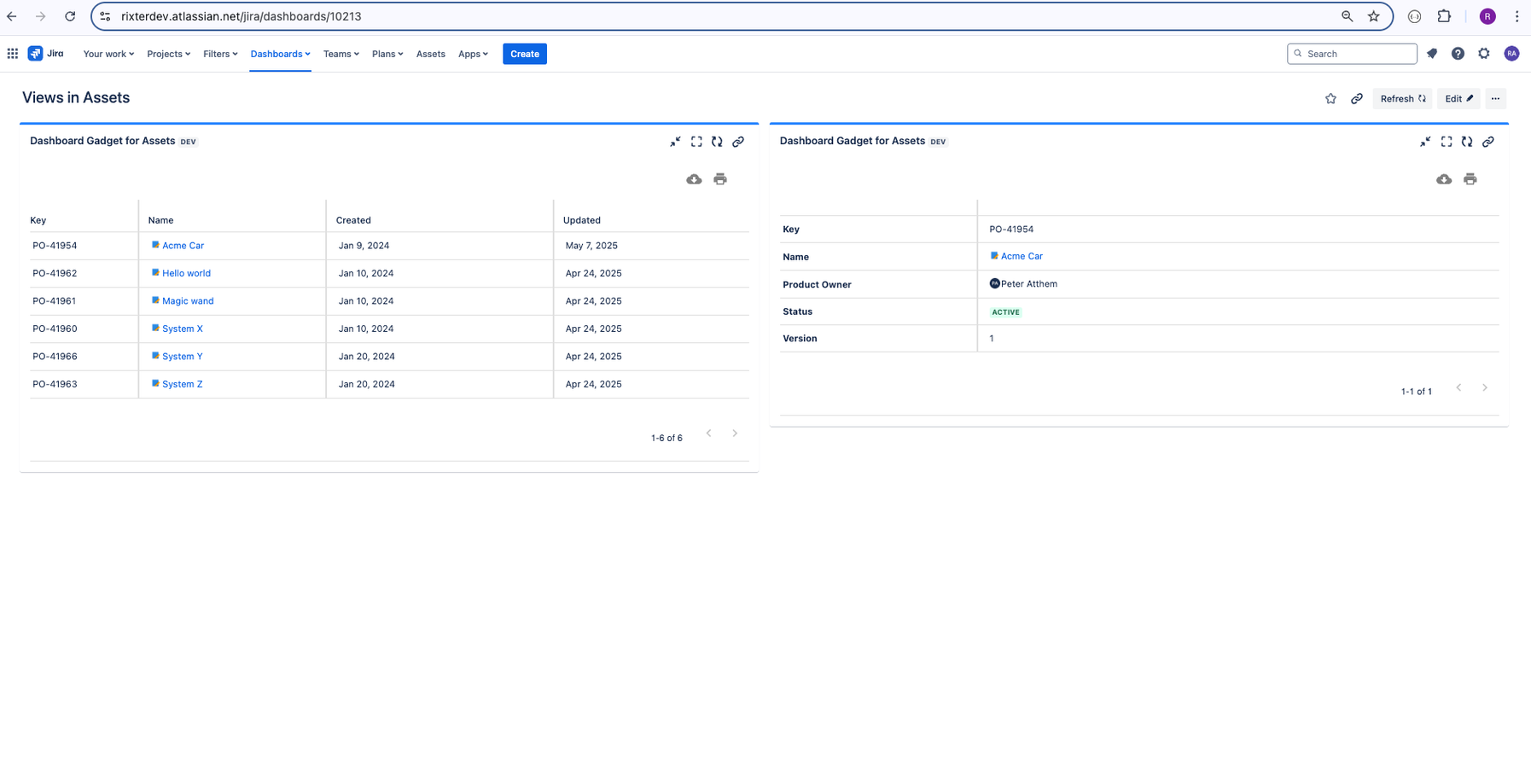Go to previous page in right gadget
Image resolution: width=1531 pixels, height=768 pixels.
1458,387
